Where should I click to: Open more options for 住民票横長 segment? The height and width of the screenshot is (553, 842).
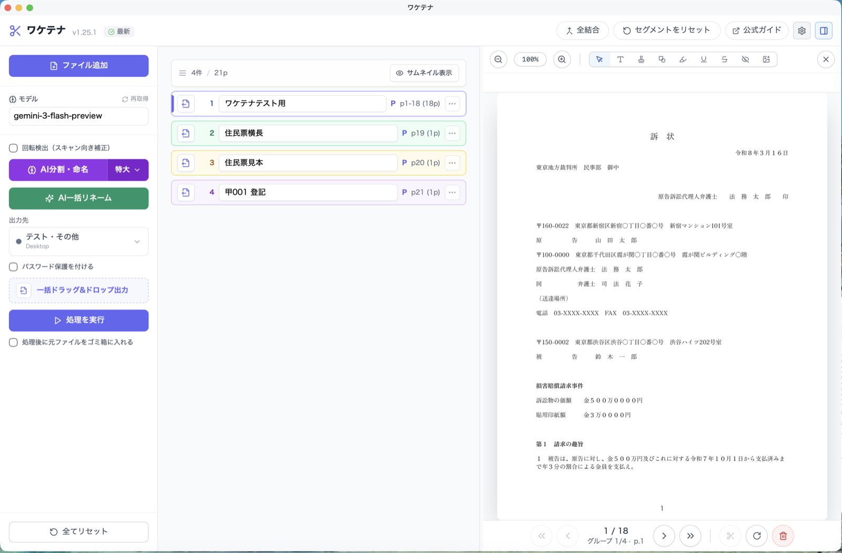point(452,133)
